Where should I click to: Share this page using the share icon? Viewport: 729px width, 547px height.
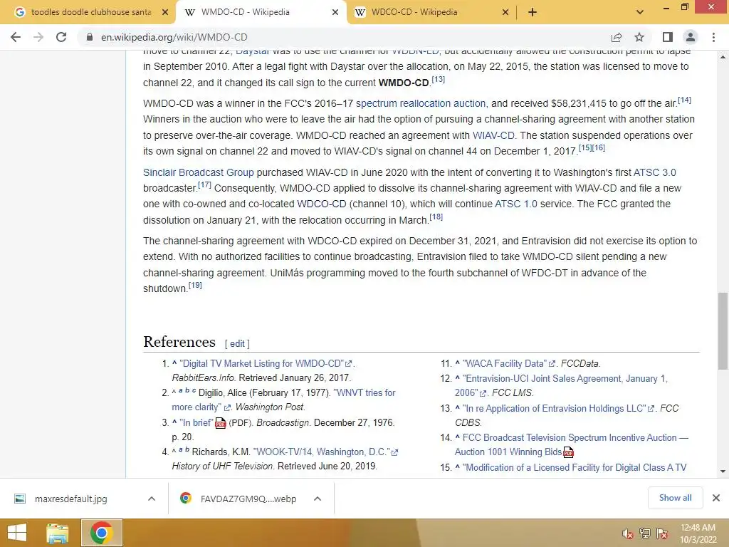point(617,37)
